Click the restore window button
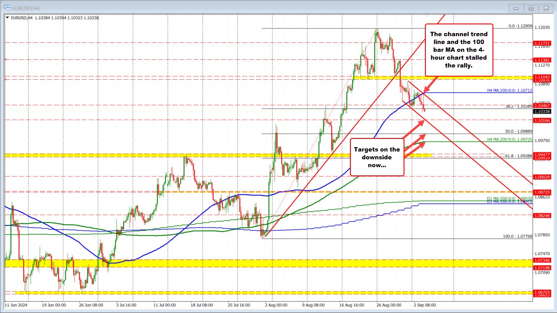The height and width of the screenshot is (313, 557). point(530,8)
